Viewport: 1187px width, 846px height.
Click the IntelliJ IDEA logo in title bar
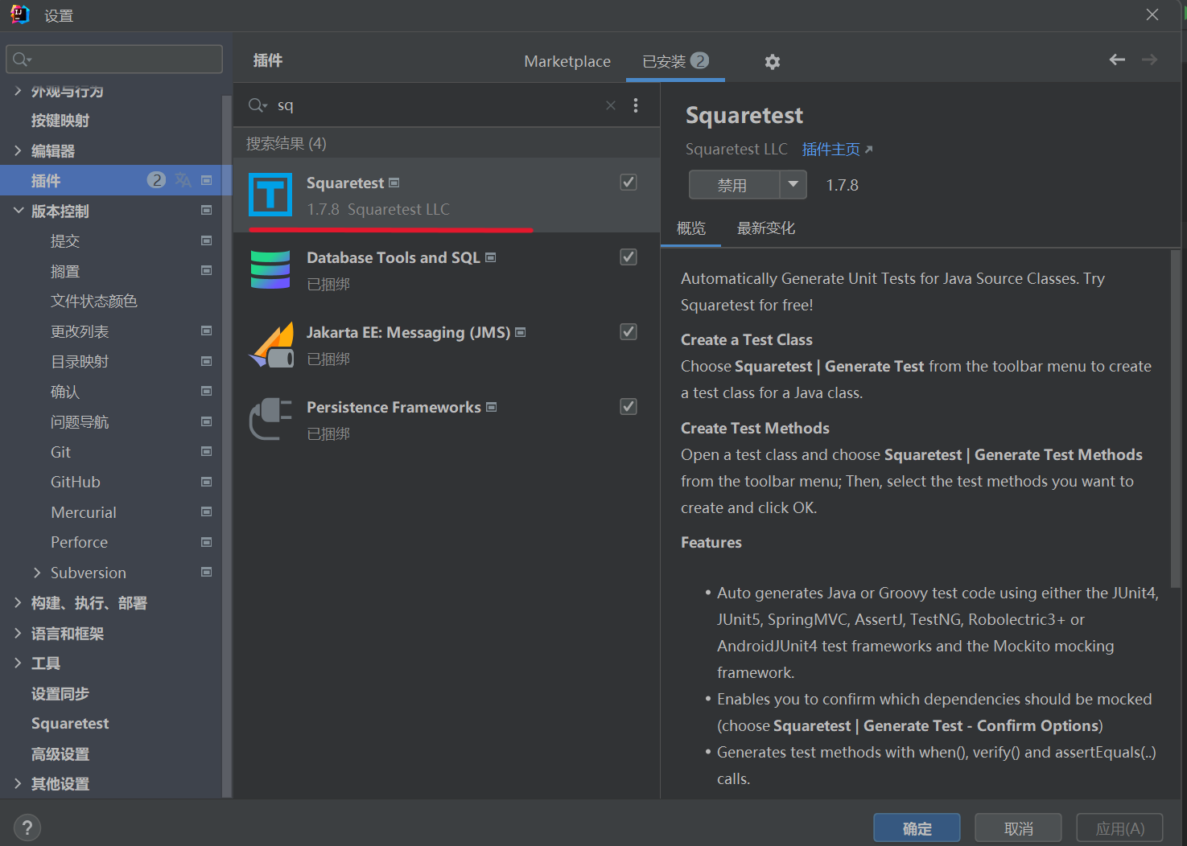click(x=20, y=14)
